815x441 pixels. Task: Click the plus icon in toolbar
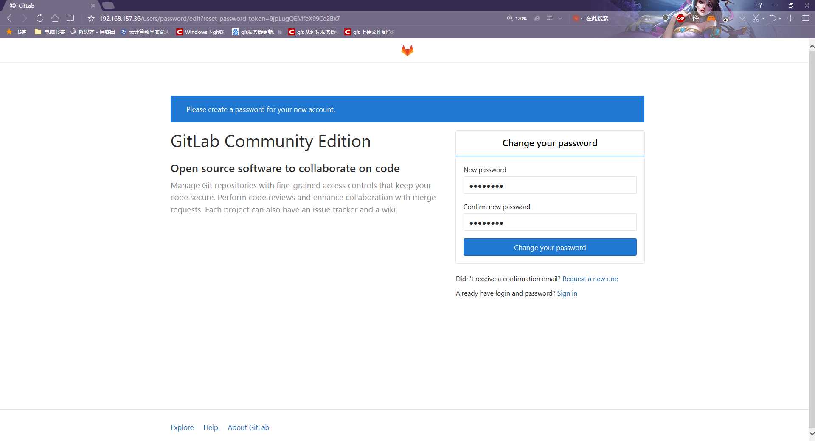[790, 18]
